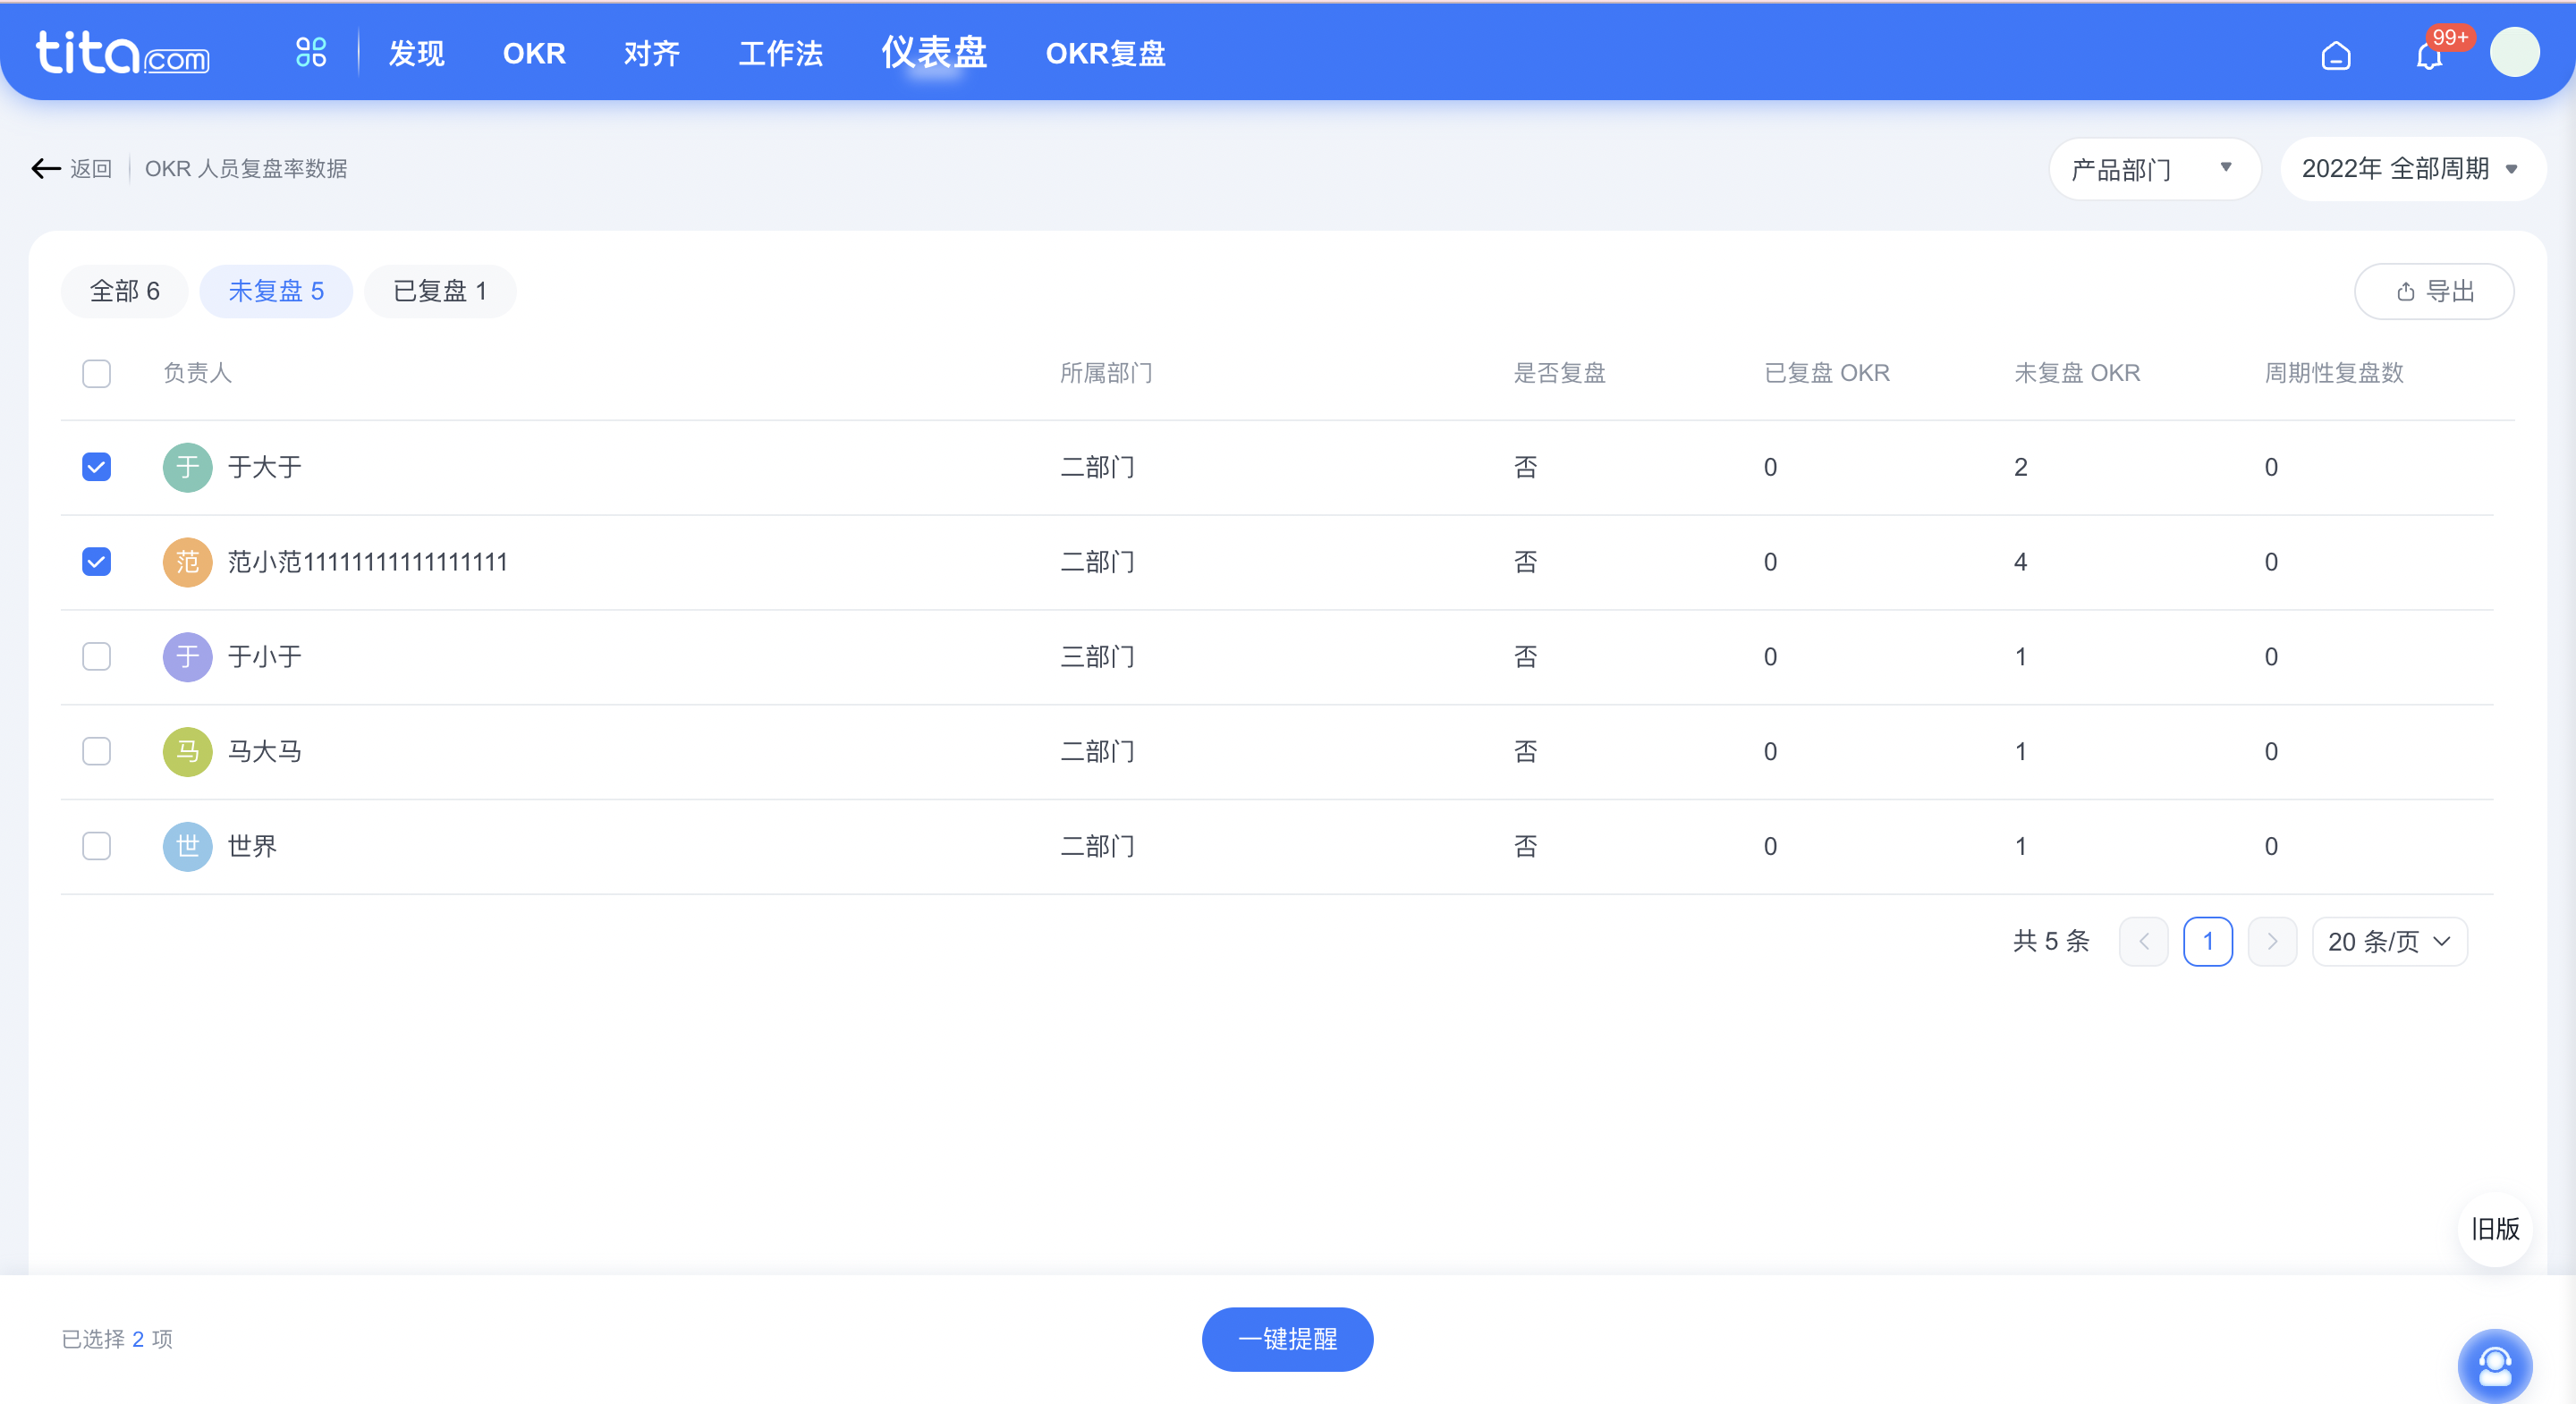Click the 周期性复盘数 column header

coord(2333,373)
